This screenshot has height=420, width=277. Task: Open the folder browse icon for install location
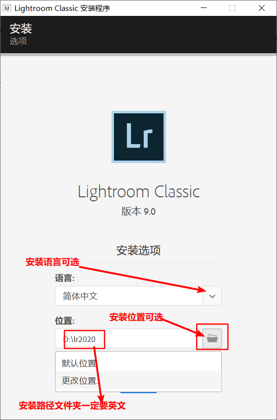coord(212,338)
